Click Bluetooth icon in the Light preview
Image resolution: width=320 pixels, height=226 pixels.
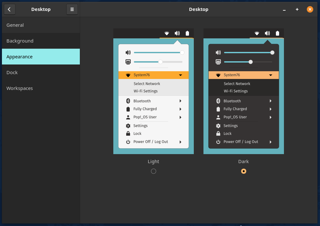coord(128,101)
